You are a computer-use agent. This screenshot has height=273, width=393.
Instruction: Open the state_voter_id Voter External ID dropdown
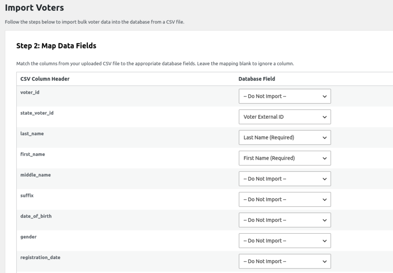pyautogui.click(x=285, y=117)
